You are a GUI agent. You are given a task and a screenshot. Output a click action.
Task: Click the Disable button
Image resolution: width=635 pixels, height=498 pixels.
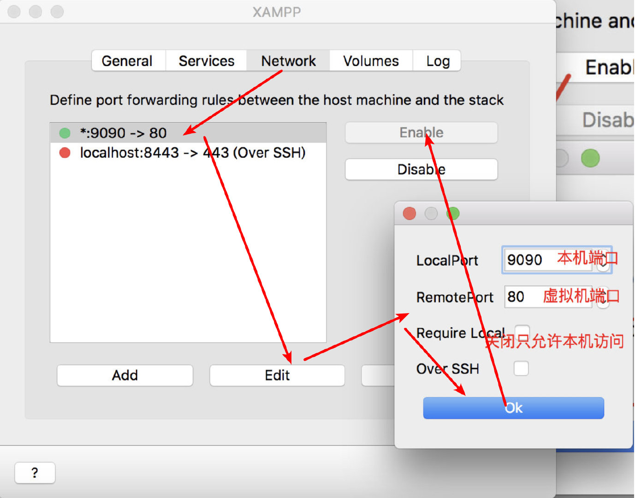421,169
